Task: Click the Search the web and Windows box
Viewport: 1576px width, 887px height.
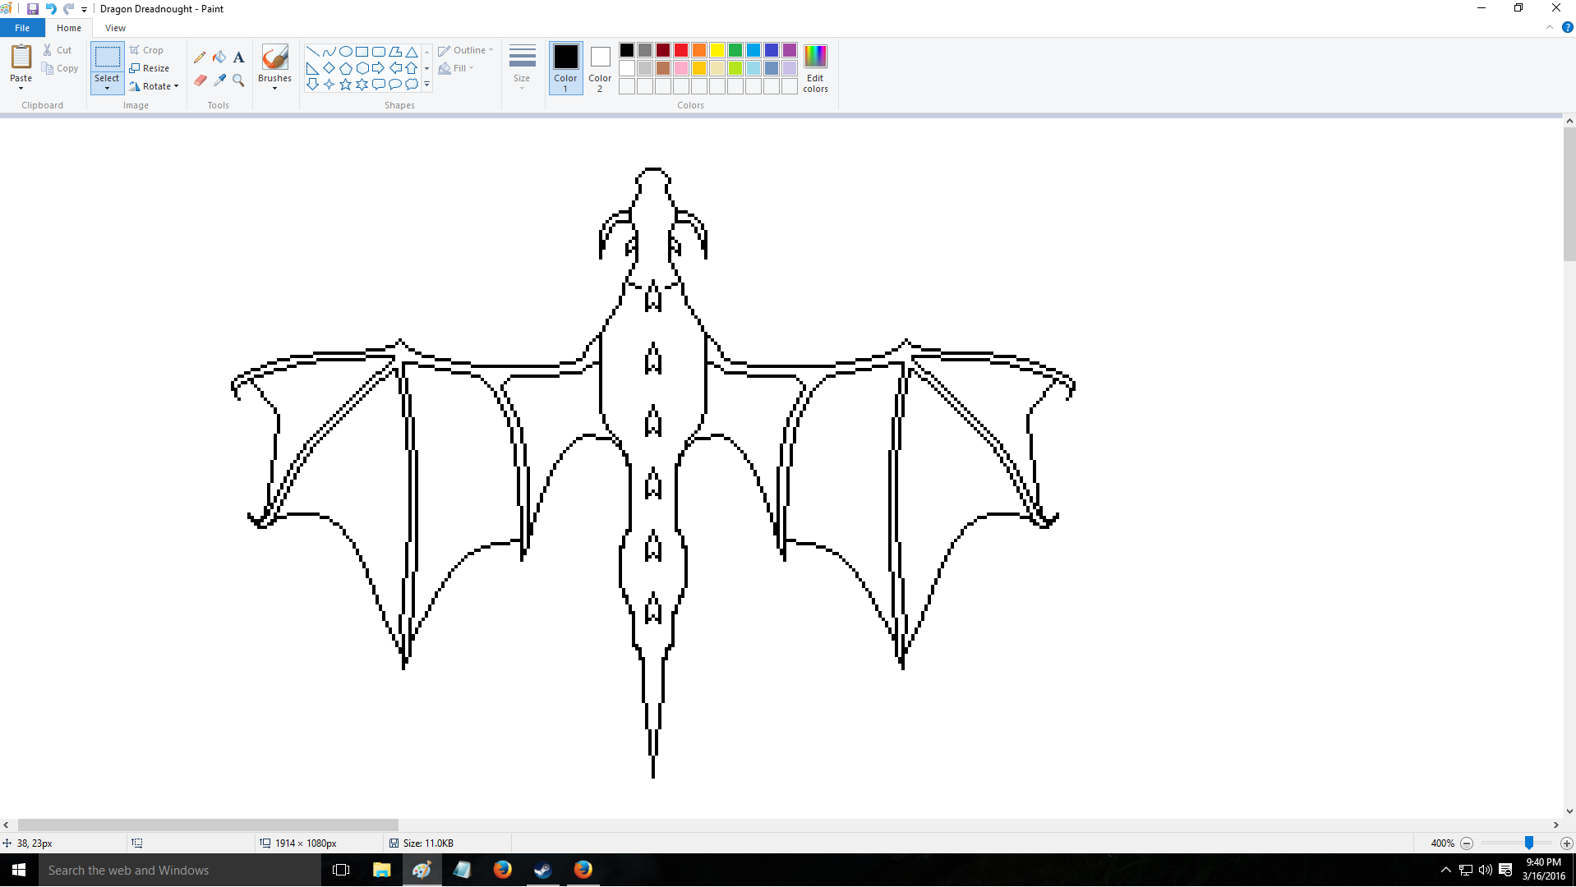Action: 179,870
